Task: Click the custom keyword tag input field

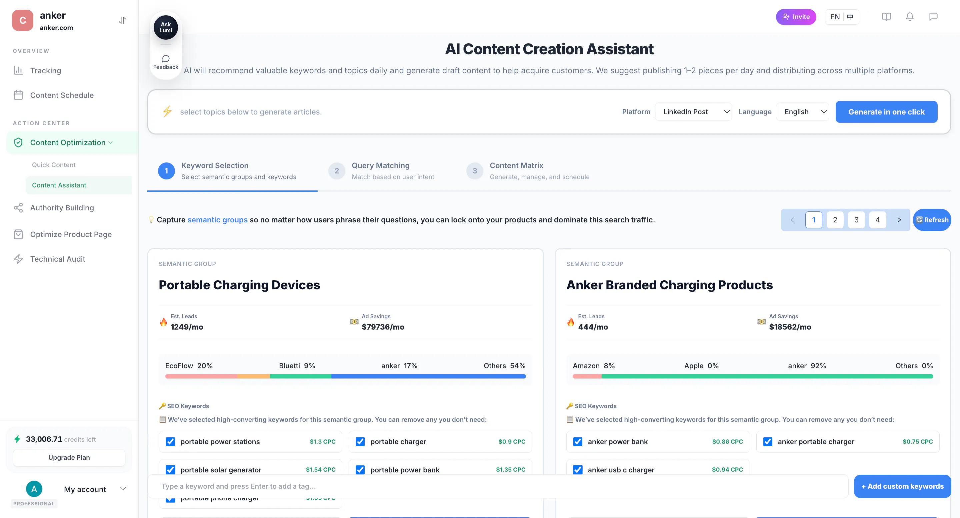Action: [498, 486]
